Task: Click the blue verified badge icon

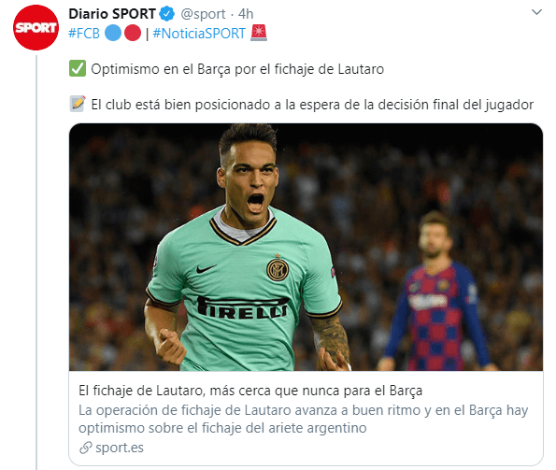Action: coord(166,14)
